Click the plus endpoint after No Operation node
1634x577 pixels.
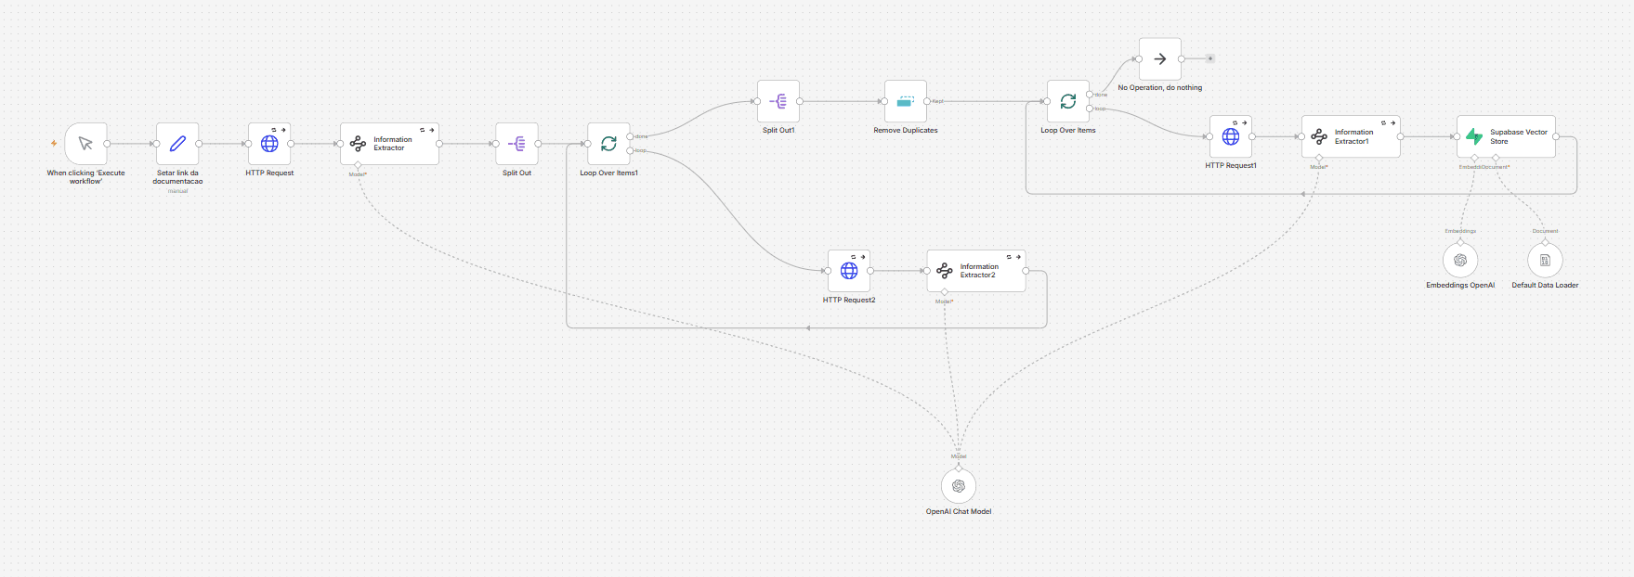[1210, 58]
